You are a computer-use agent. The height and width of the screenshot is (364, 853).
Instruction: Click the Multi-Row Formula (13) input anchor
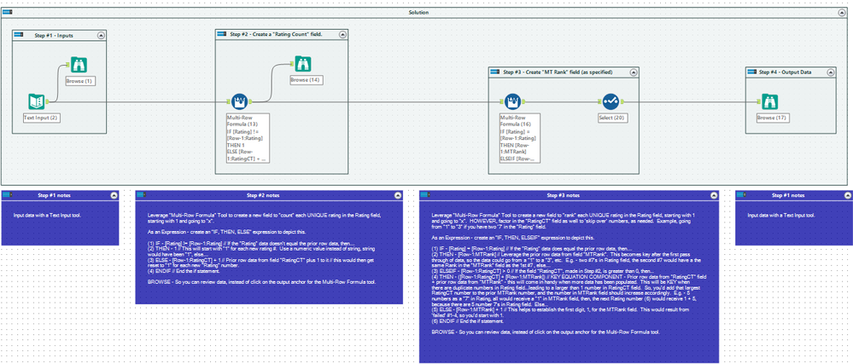(229, 101)
